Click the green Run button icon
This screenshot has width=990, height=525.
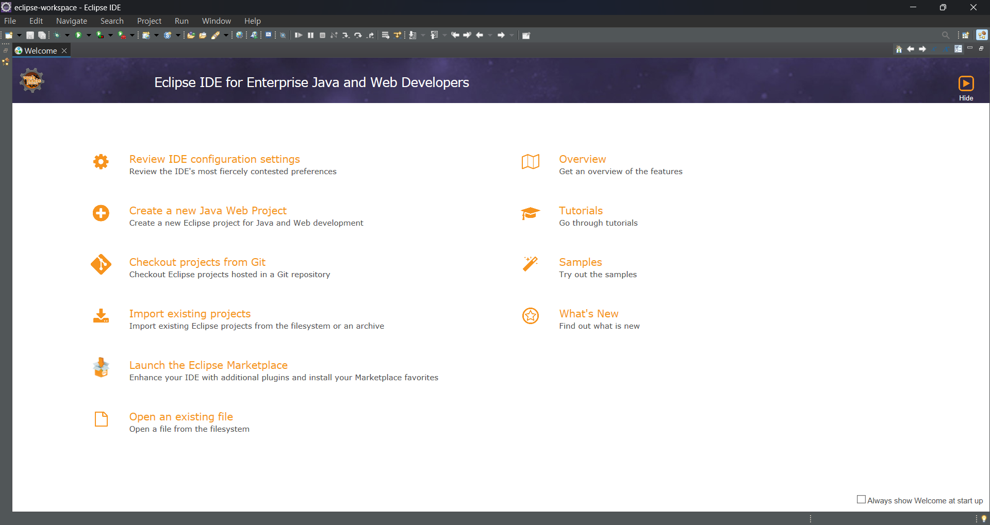pos(78,35)
